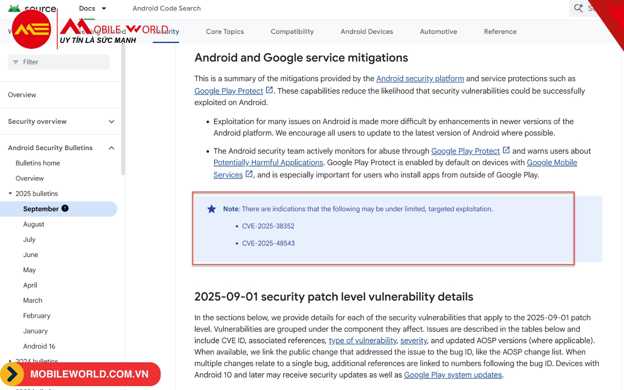The width and height of the screenshot is (624, 390).
Task: Switch to the Core Topics tab
Action: (x=225, y=32)
